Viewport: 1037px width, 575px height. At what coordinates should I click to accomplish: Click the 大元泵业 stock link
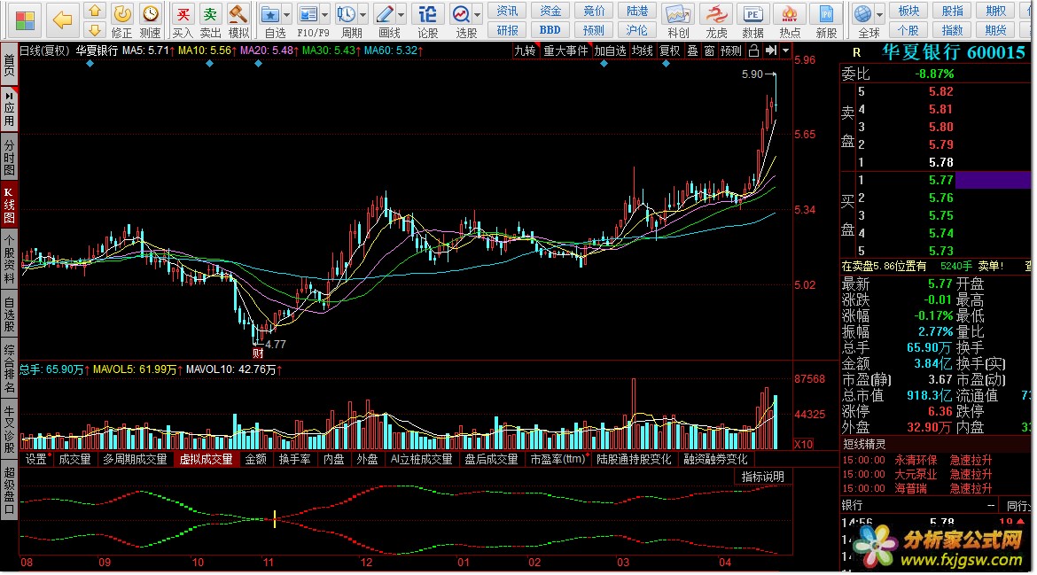coord(916,474)
